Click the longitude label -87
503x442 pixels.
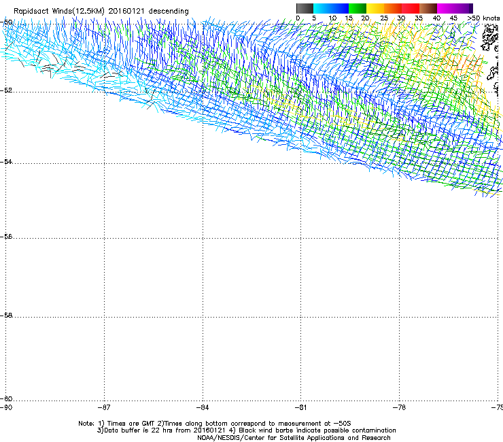pyautogui.click(x=104, y=407)
